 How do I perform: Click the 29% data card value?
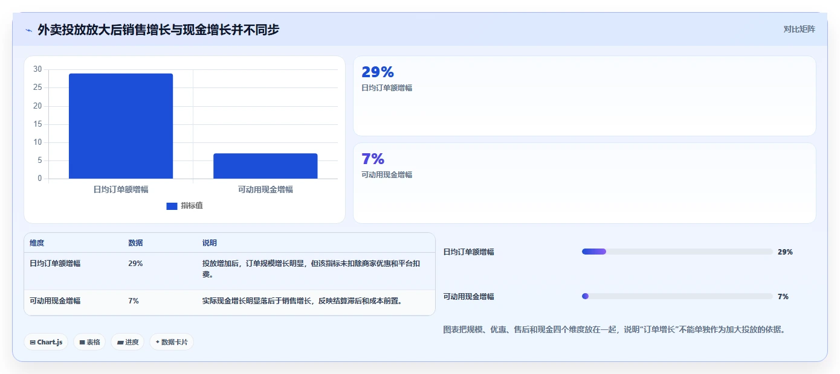pyautogui.click(x=378, y=72)
